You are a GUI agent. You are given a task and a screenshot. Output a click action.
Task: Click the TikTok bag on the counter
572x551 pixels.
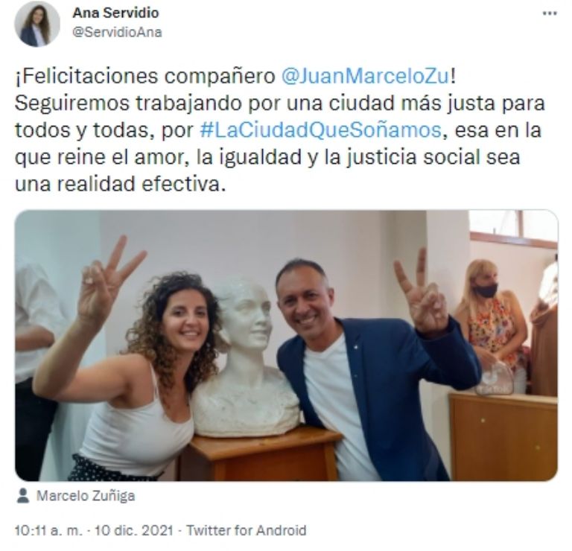pyautogui.click(x=495, y=378)
